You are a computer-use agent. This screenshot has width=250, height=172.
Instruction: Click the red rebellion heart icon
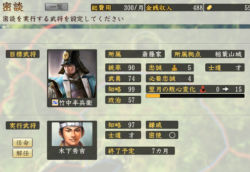tap(203, 89)
